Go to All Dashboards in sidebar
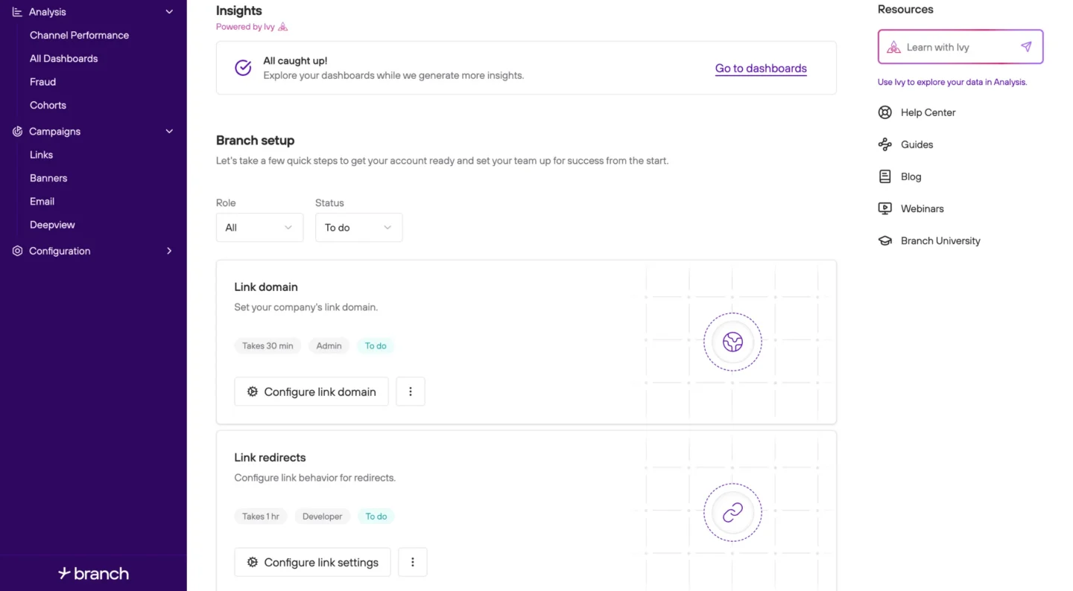Viewport: 1073px width, 591px height. click(63, 59)
